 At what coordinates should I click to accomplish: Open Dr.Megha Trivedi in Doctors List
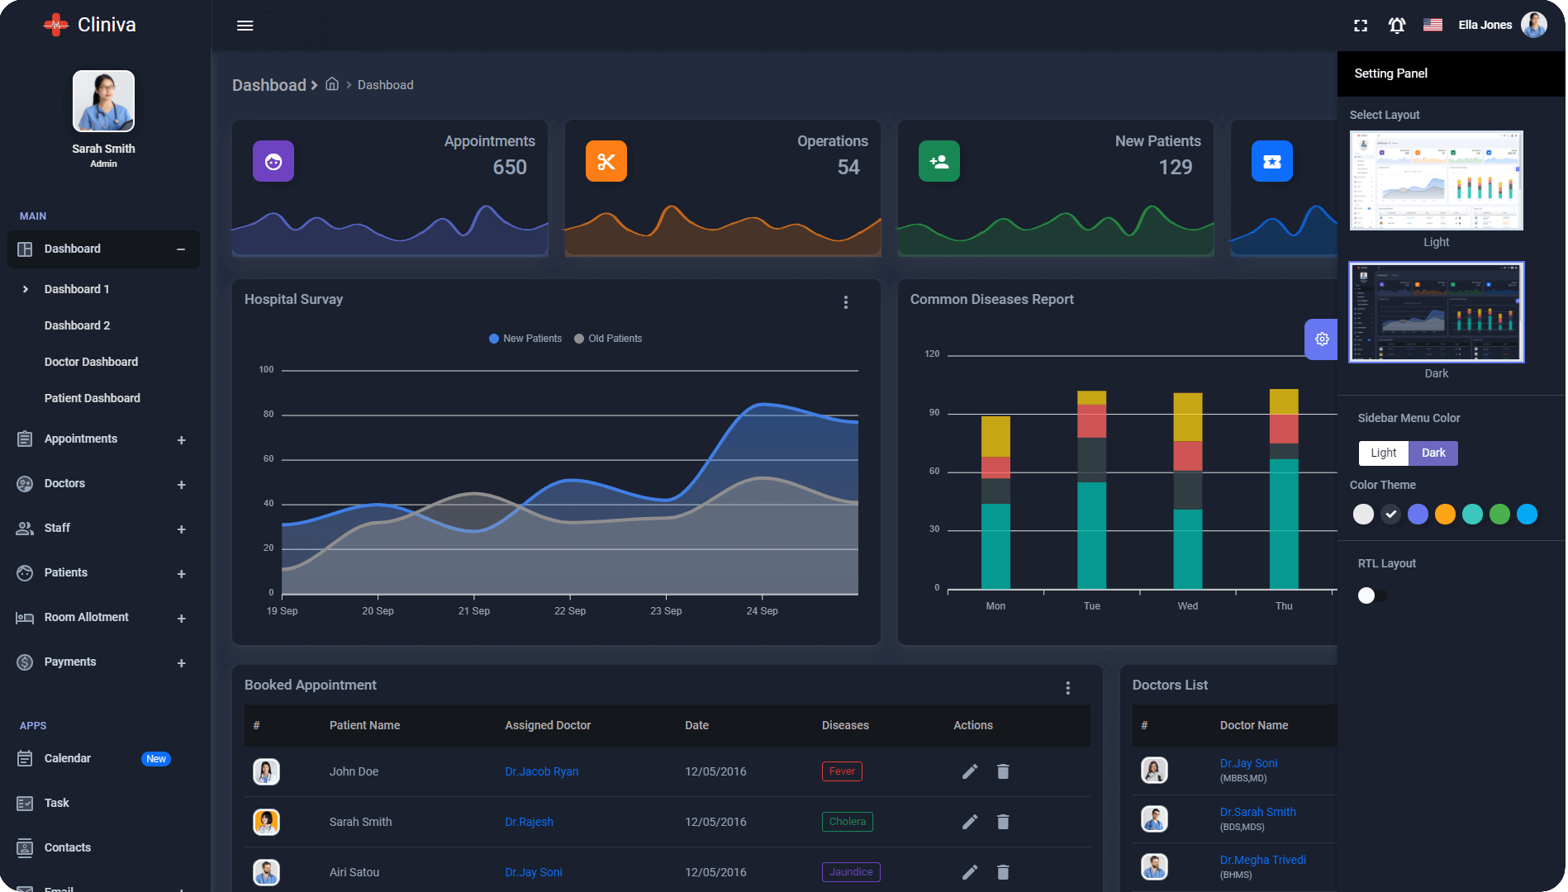click(1263, 860)
